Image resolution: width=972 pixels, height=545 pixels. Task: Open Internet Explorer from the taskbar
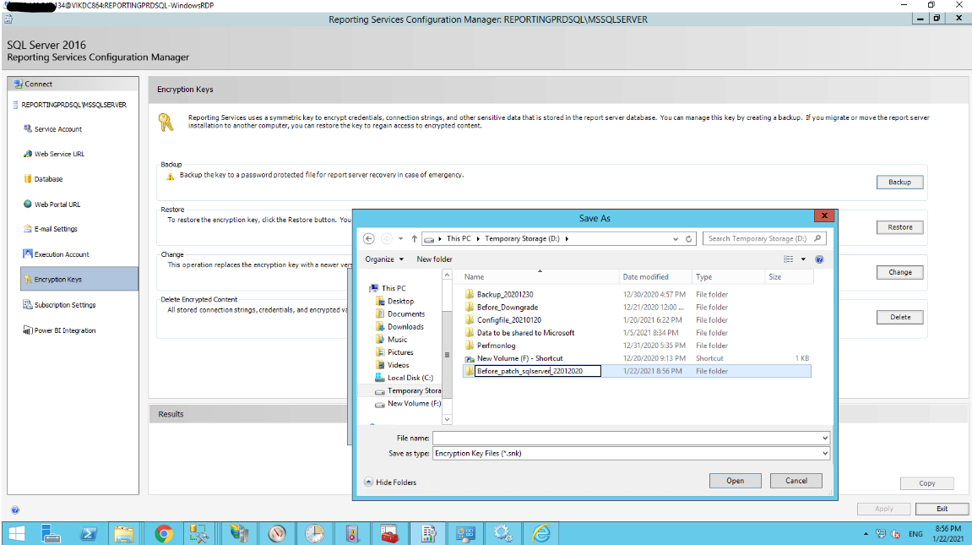click(541, 534)
